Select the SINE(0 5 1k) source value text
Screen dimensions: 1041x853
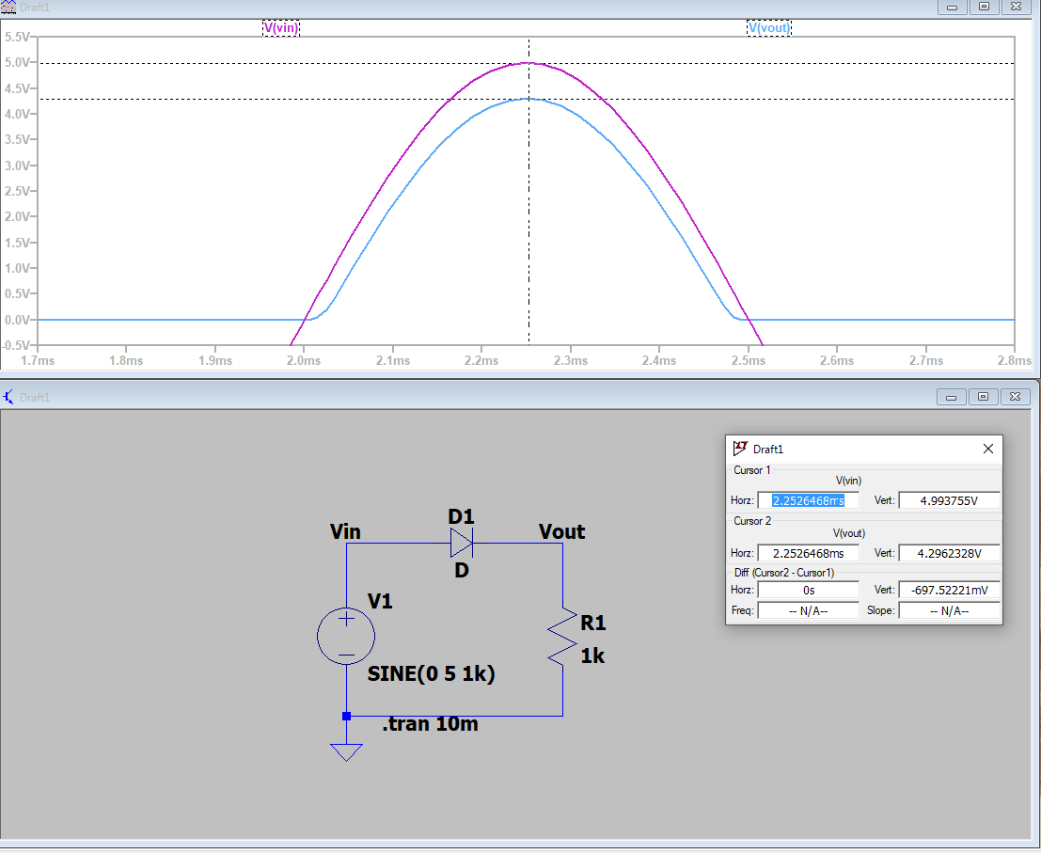[x=431, y=674]
